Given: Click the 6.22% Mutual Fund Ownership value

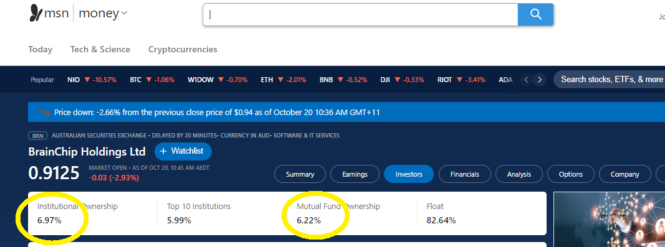Looking at the screenshot, I should (309, 220).
